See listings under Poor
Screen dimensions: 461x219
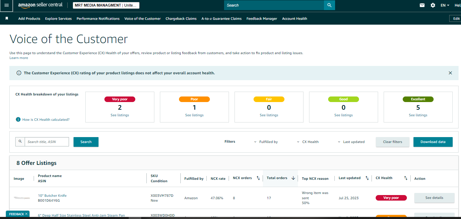(x=194, y=115)
